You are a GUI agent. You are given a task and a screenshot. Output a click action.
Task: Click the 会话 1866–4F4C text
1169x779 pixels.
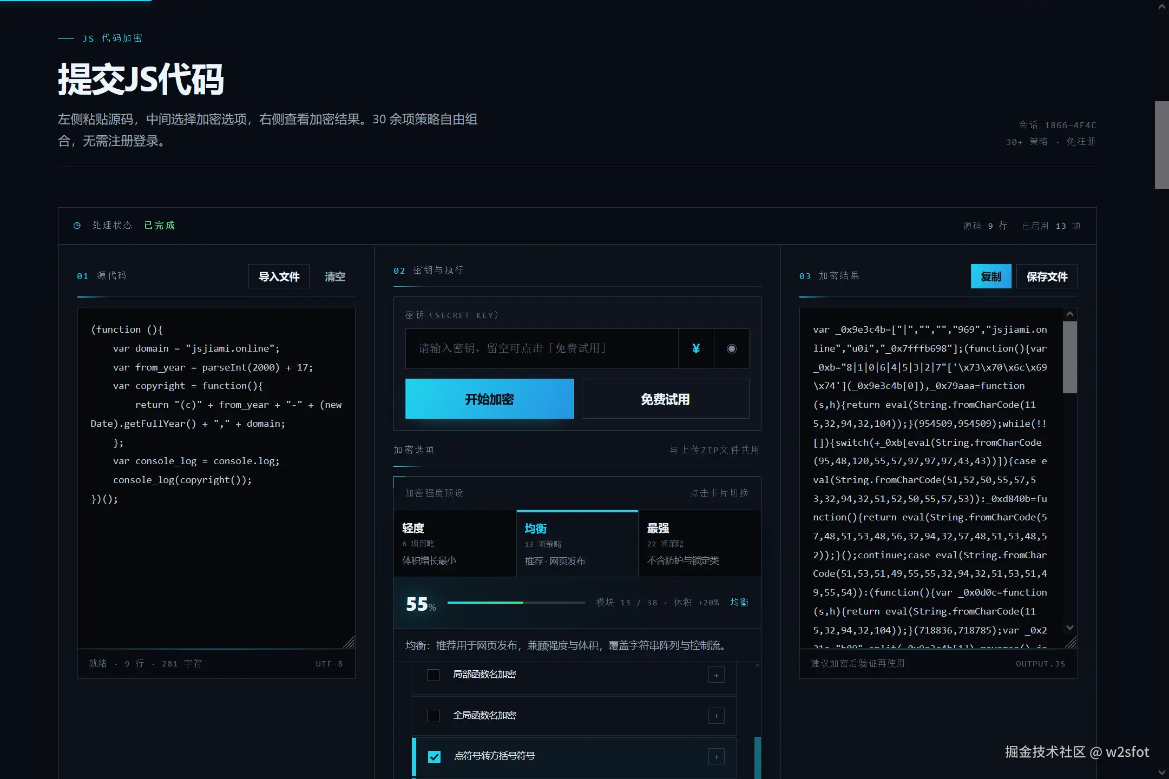(x=1057, y=125)
